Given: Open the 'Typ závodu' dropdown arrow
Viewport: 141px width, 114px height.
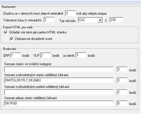Looking at the screenshot, I should 100,20.
